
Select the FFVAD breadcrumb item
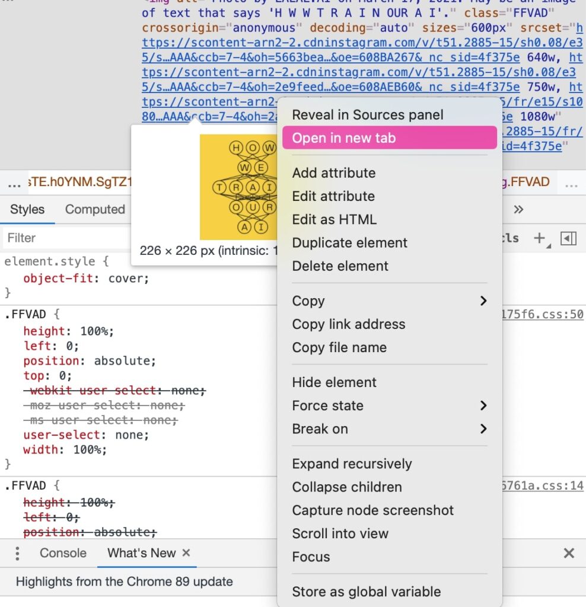(526, 182)
